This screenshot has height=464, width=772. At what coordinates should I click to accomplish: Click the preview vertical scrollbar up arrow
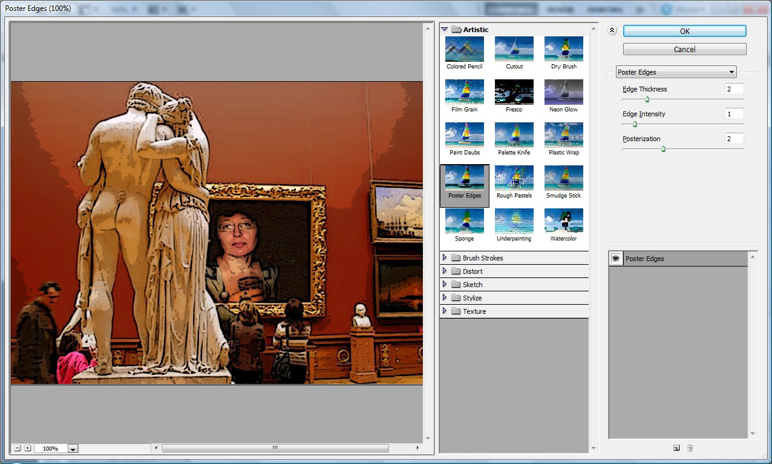428,28
